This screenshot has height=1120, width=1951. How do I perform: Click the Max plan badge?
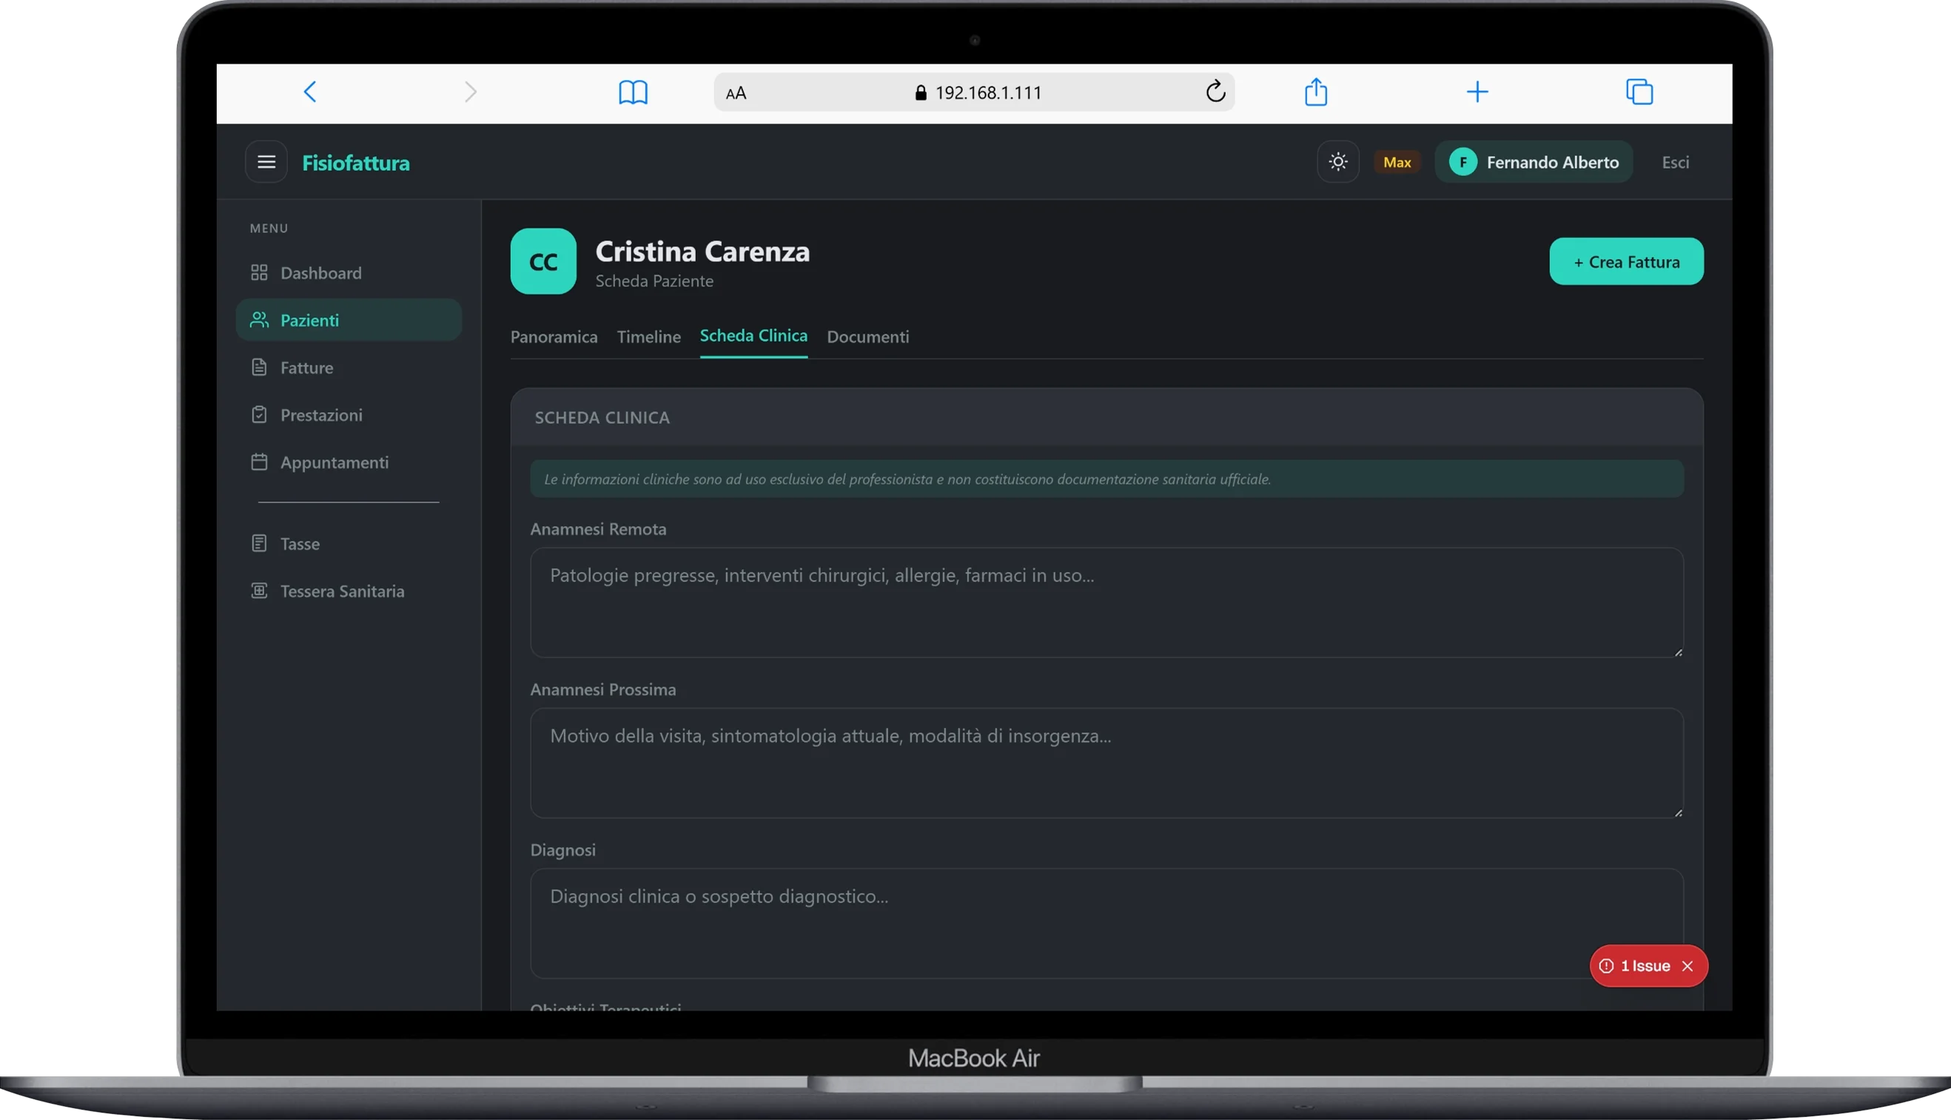(1397, 161)
